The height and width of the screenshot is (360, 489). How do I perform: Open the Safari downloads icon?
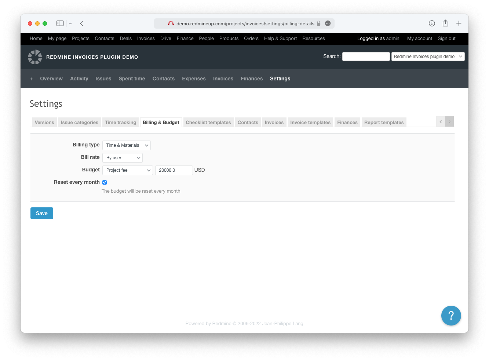point(432,23)
